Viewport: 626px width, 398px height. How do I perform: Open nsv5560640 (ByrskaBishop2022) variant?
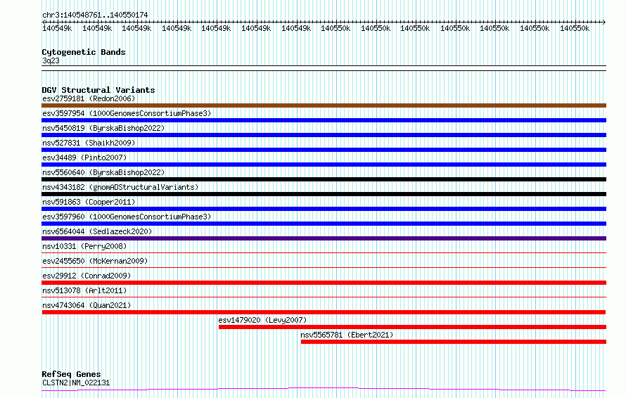[x=103, y=172]
